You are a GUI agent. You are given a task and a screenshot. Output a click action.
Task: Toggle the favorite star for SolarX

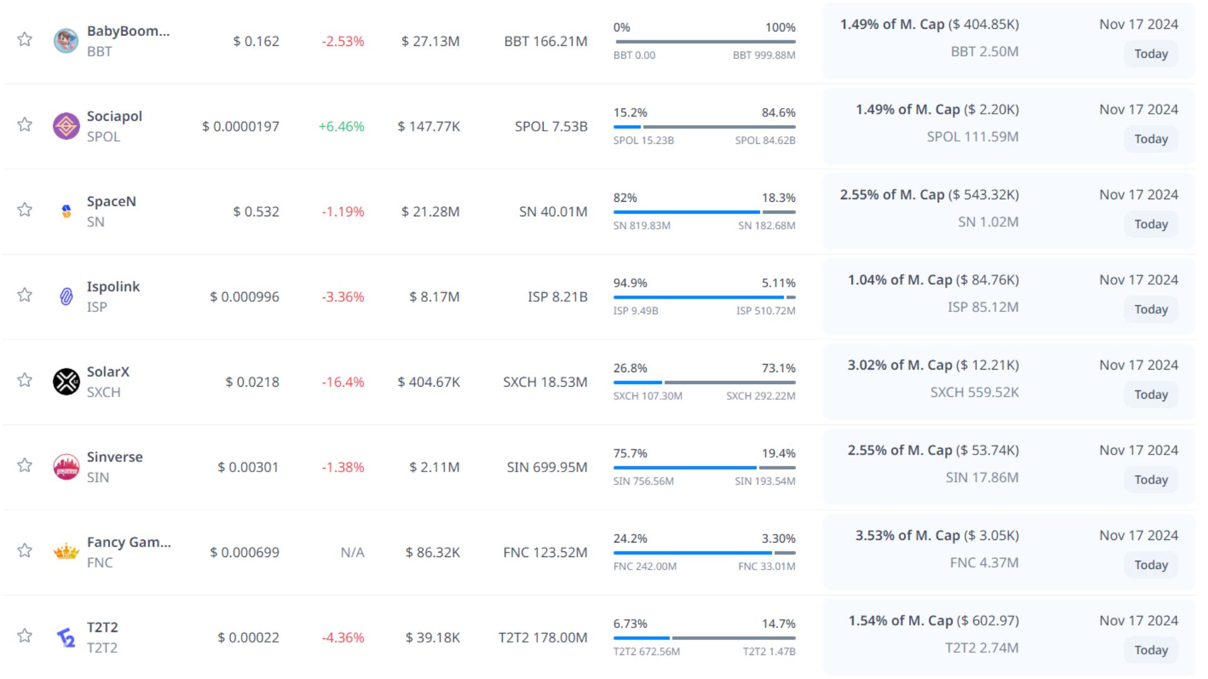coord(25,380)
